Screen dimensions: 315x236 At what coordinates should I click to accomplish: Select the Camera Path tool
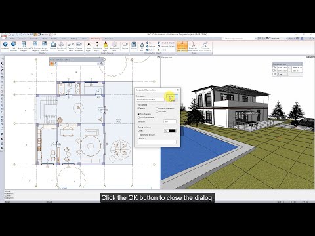(x=71, y=46)
